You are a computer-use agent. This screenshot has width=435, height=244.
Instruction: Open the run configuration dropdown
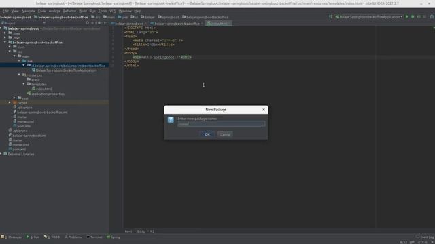369,17
